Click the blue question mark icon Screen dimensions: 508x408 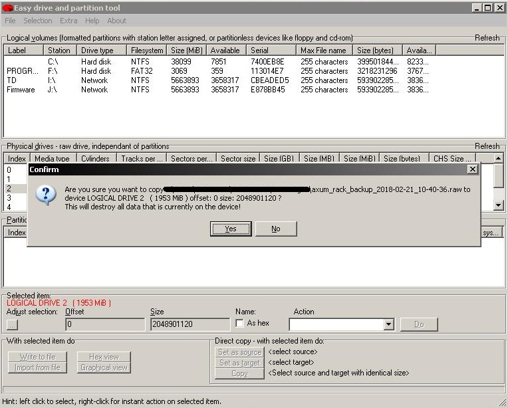pyautogui.click(x=45, y=196)
